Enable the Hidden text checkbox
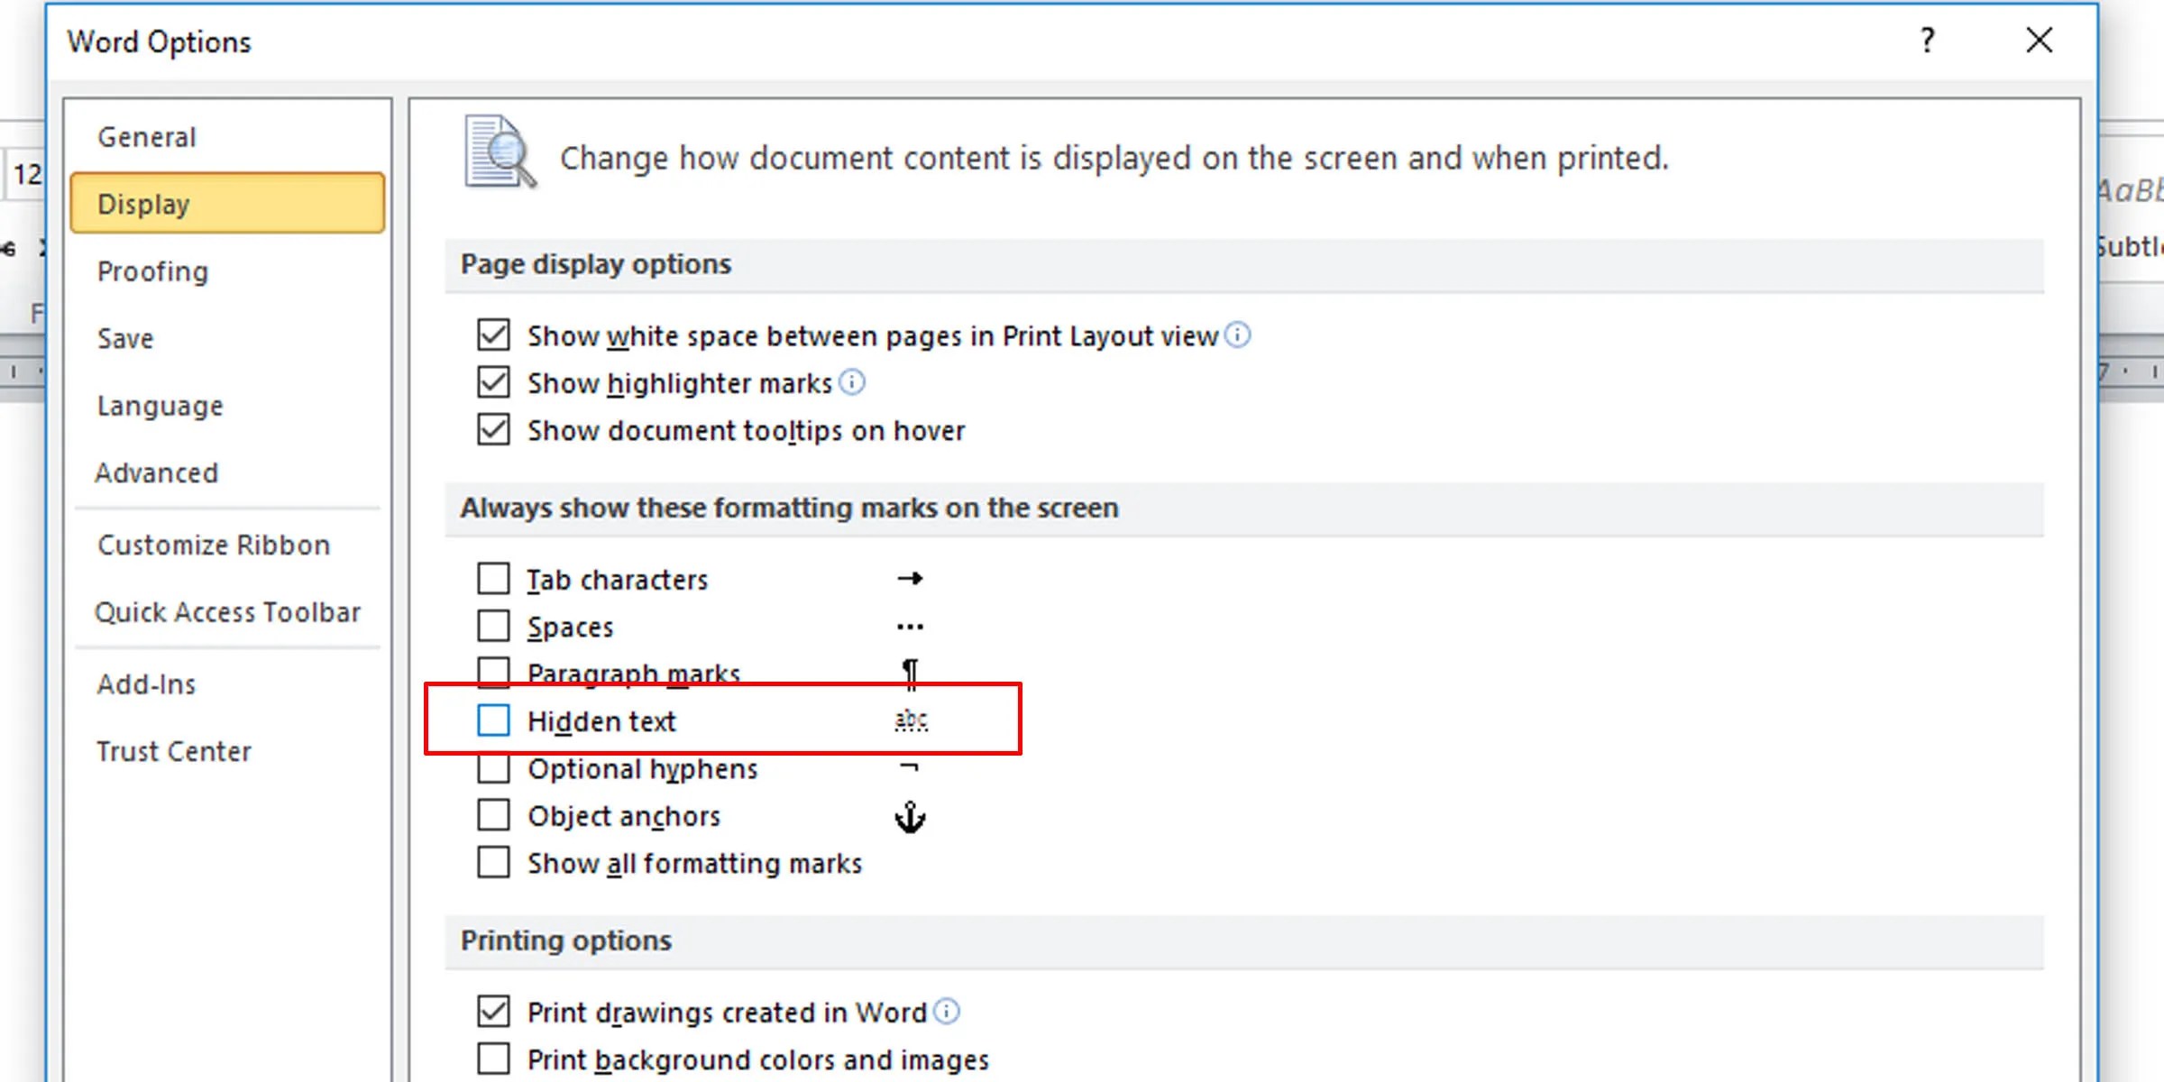The height and width of the screenshot is (1082, 2164). [493, 720]
